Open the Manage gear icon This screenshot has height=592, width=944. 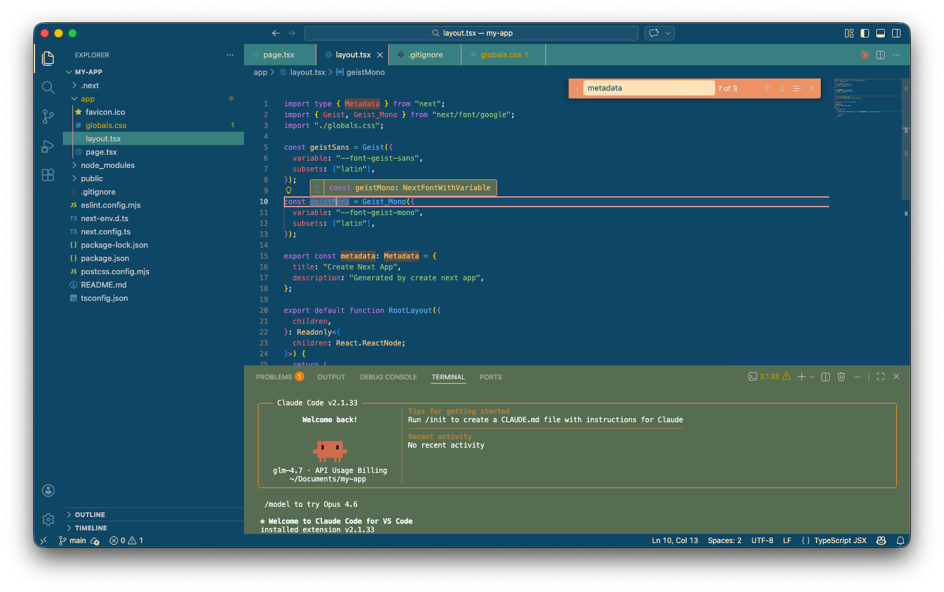click(x=48, y=519)
